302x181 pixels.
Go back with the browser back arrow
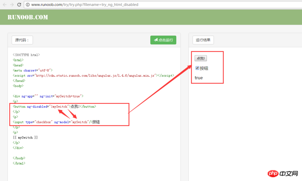click(x=5, y=5)
